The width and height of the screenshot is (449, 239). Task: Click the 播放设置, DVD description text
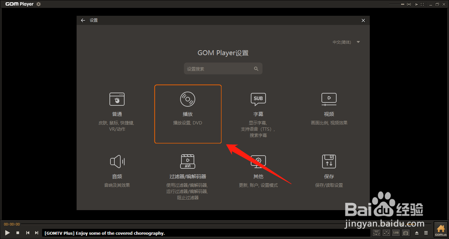tap(188, 123)
